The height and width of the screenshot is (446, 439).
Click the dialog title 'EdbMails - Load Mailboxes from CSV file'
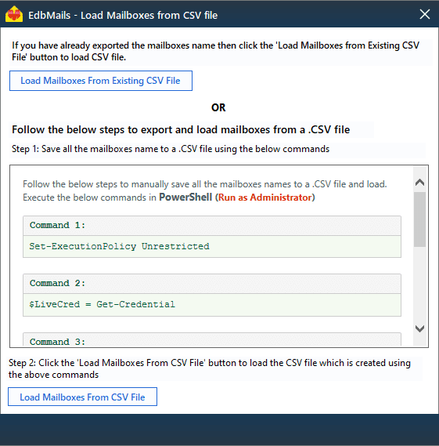[x=123, y=16]
